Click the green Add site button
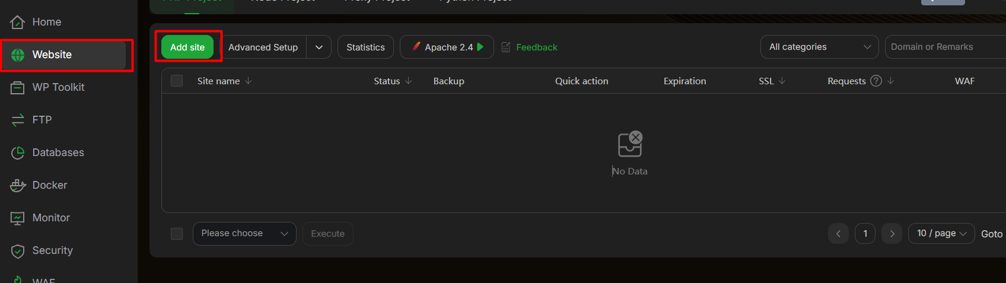This screenshot has height=283, width=1006. coord(187,47)
